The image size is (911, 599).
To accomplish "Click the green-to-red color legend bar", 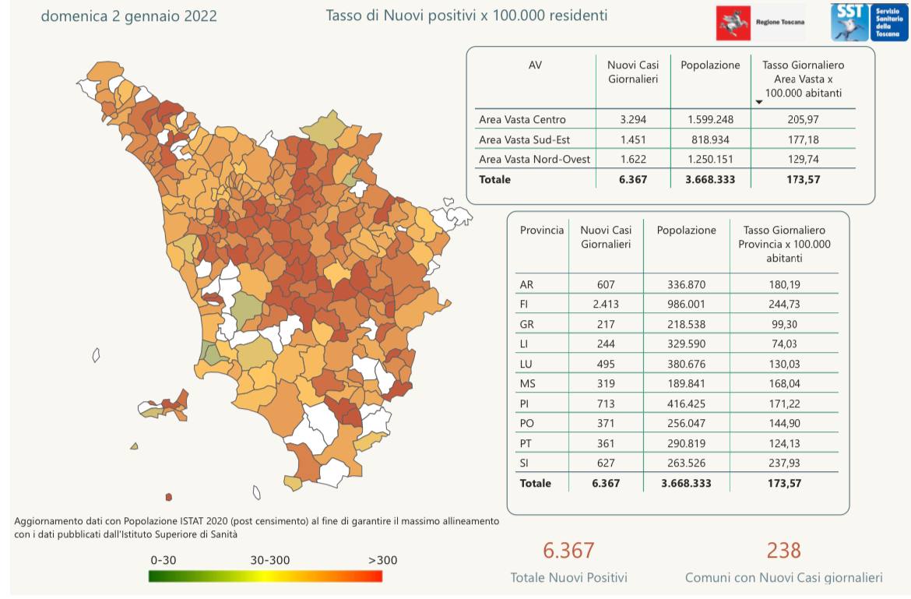I will pyautogui.click(x=266, y=576).
